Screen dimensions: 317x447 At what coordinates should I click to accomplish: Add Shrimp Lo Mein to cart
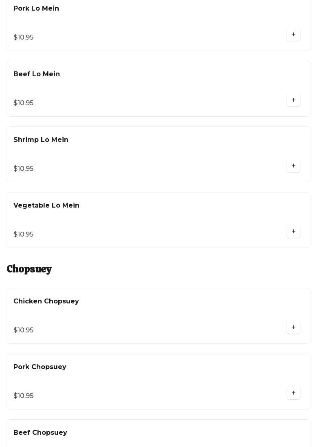293,166
